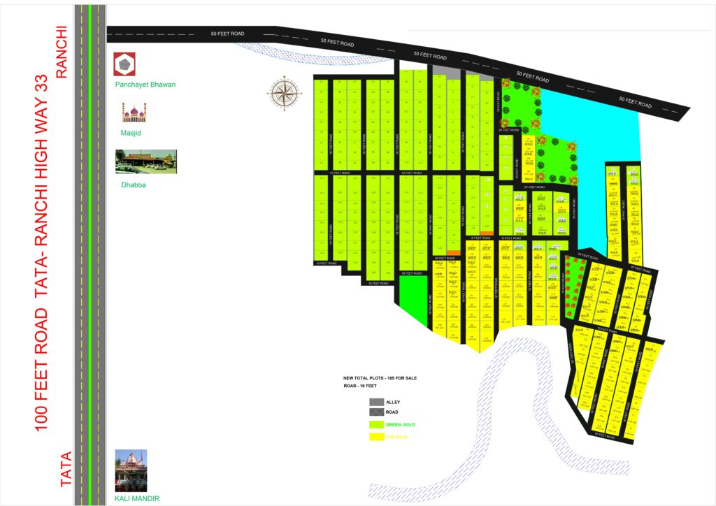716x506 pixels.
Task: Click the gray Alley legend swatch
Action: [x=376, y=402]
